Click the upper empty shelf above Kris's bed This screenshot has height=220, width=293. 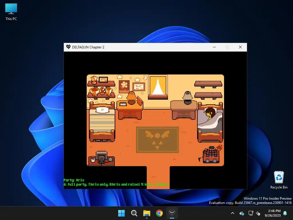click(x=208, y=84)
